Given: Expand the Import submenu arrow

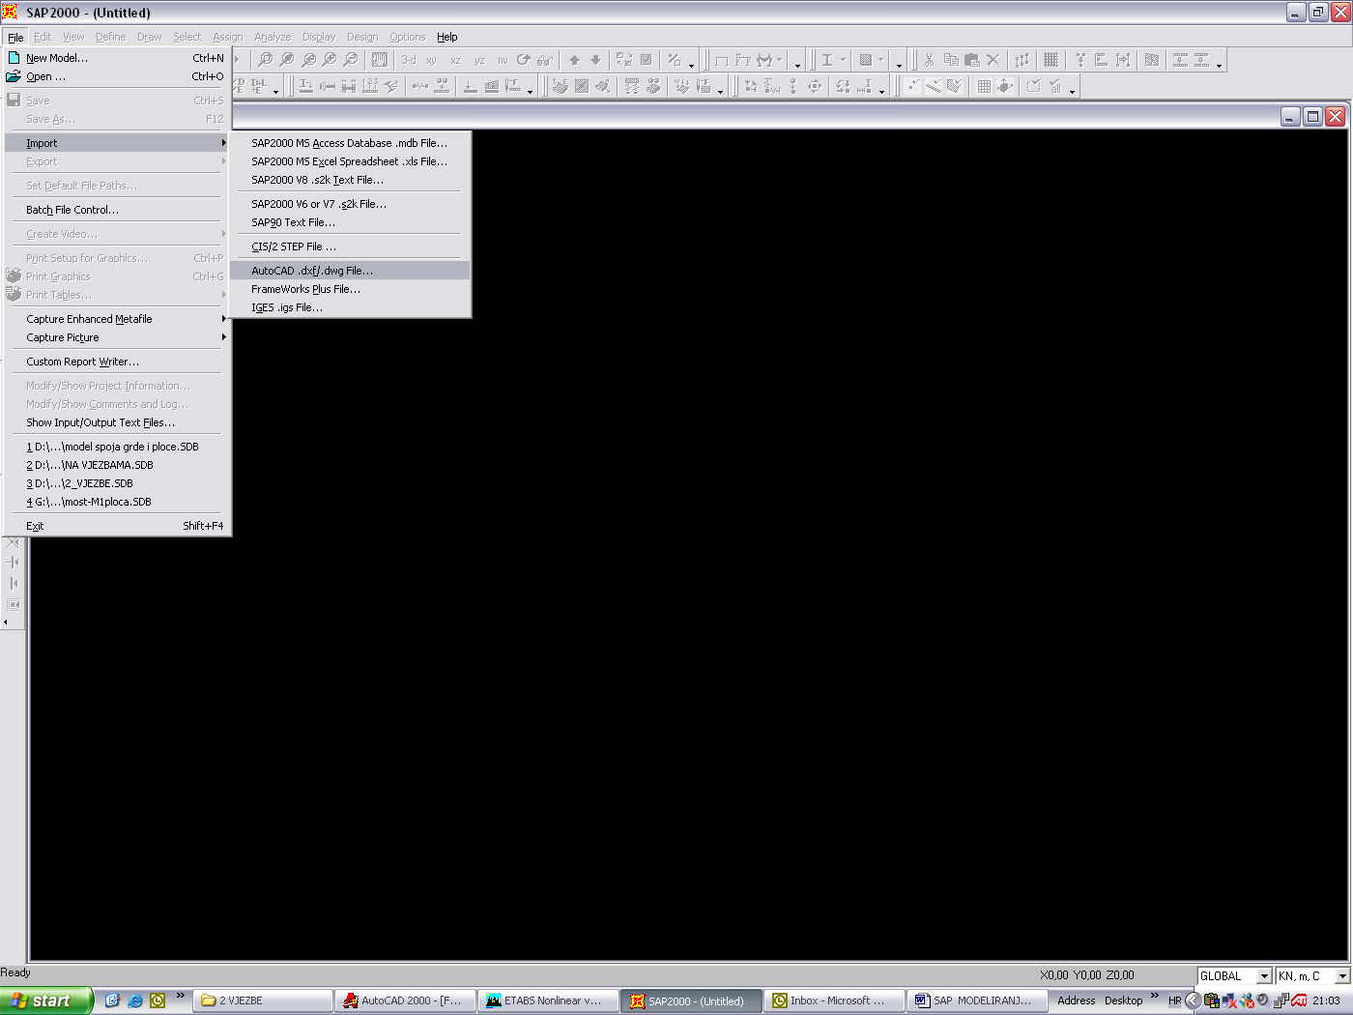Looking at the screenshot, I should click(x=224, y=143).
